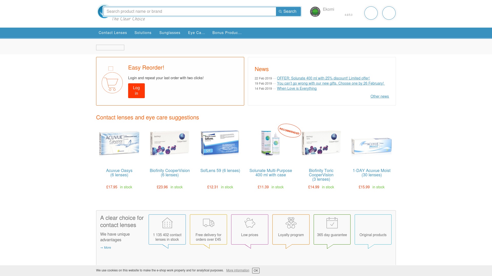The height and width of the screenshot is (276, 492).
Task: Click the Loyalty program label
Action: tap(291, 235)
